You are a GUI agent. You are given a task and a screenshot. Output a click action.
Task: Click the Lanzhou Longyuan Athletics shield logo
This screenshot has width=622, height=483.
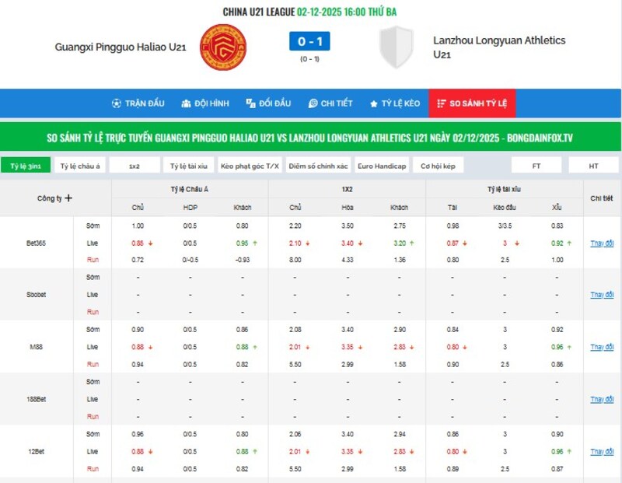[x=396, y=47]
